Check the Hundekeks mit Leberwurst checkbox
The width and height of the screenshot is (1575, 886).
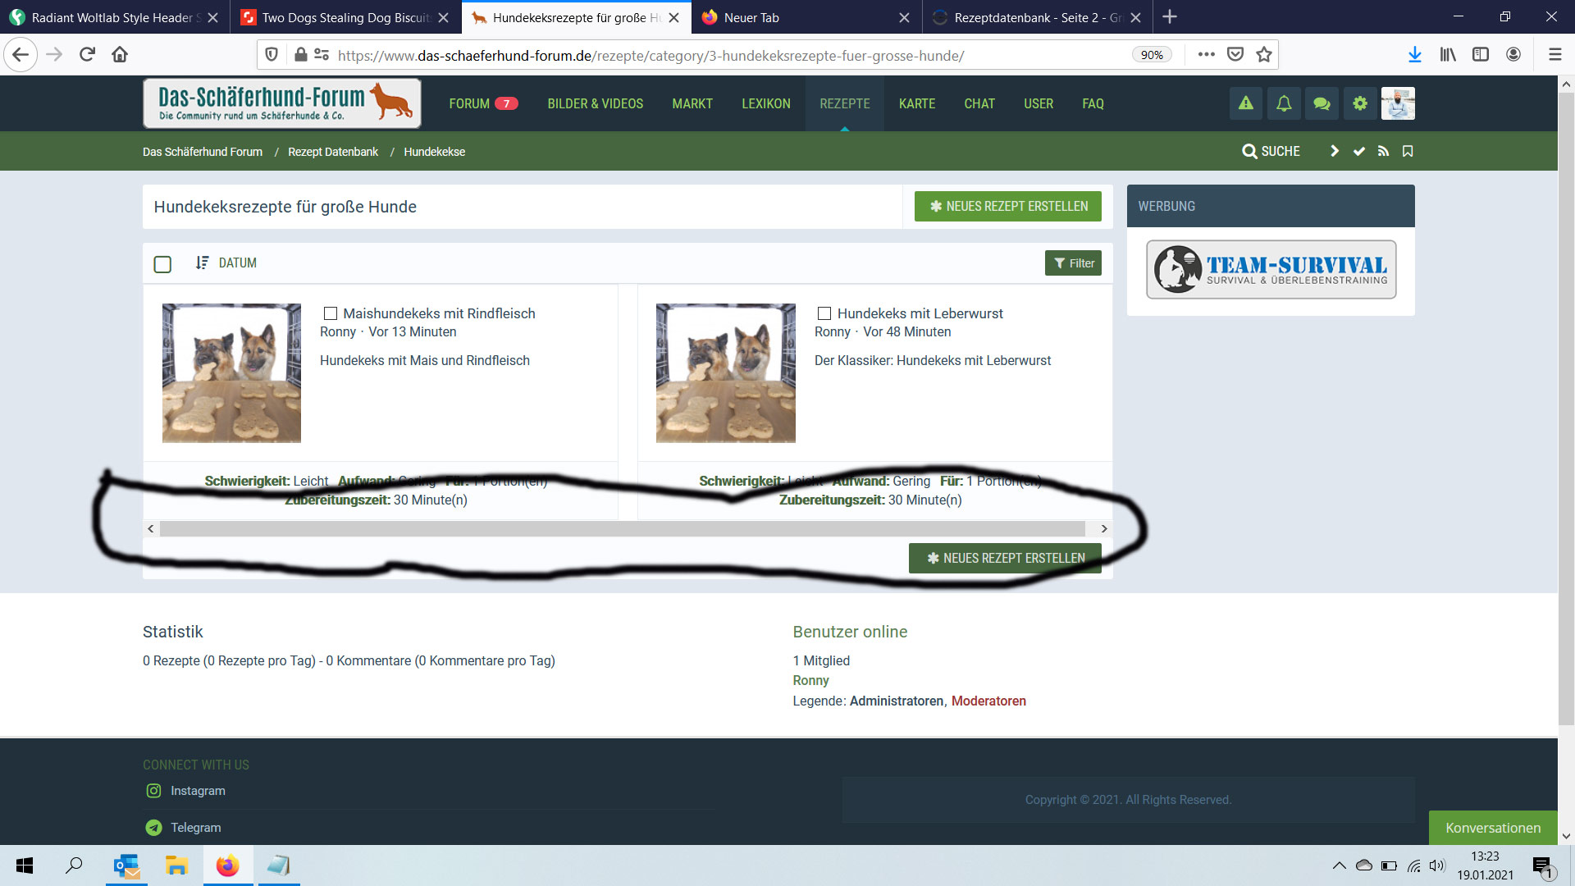(824, 313)
